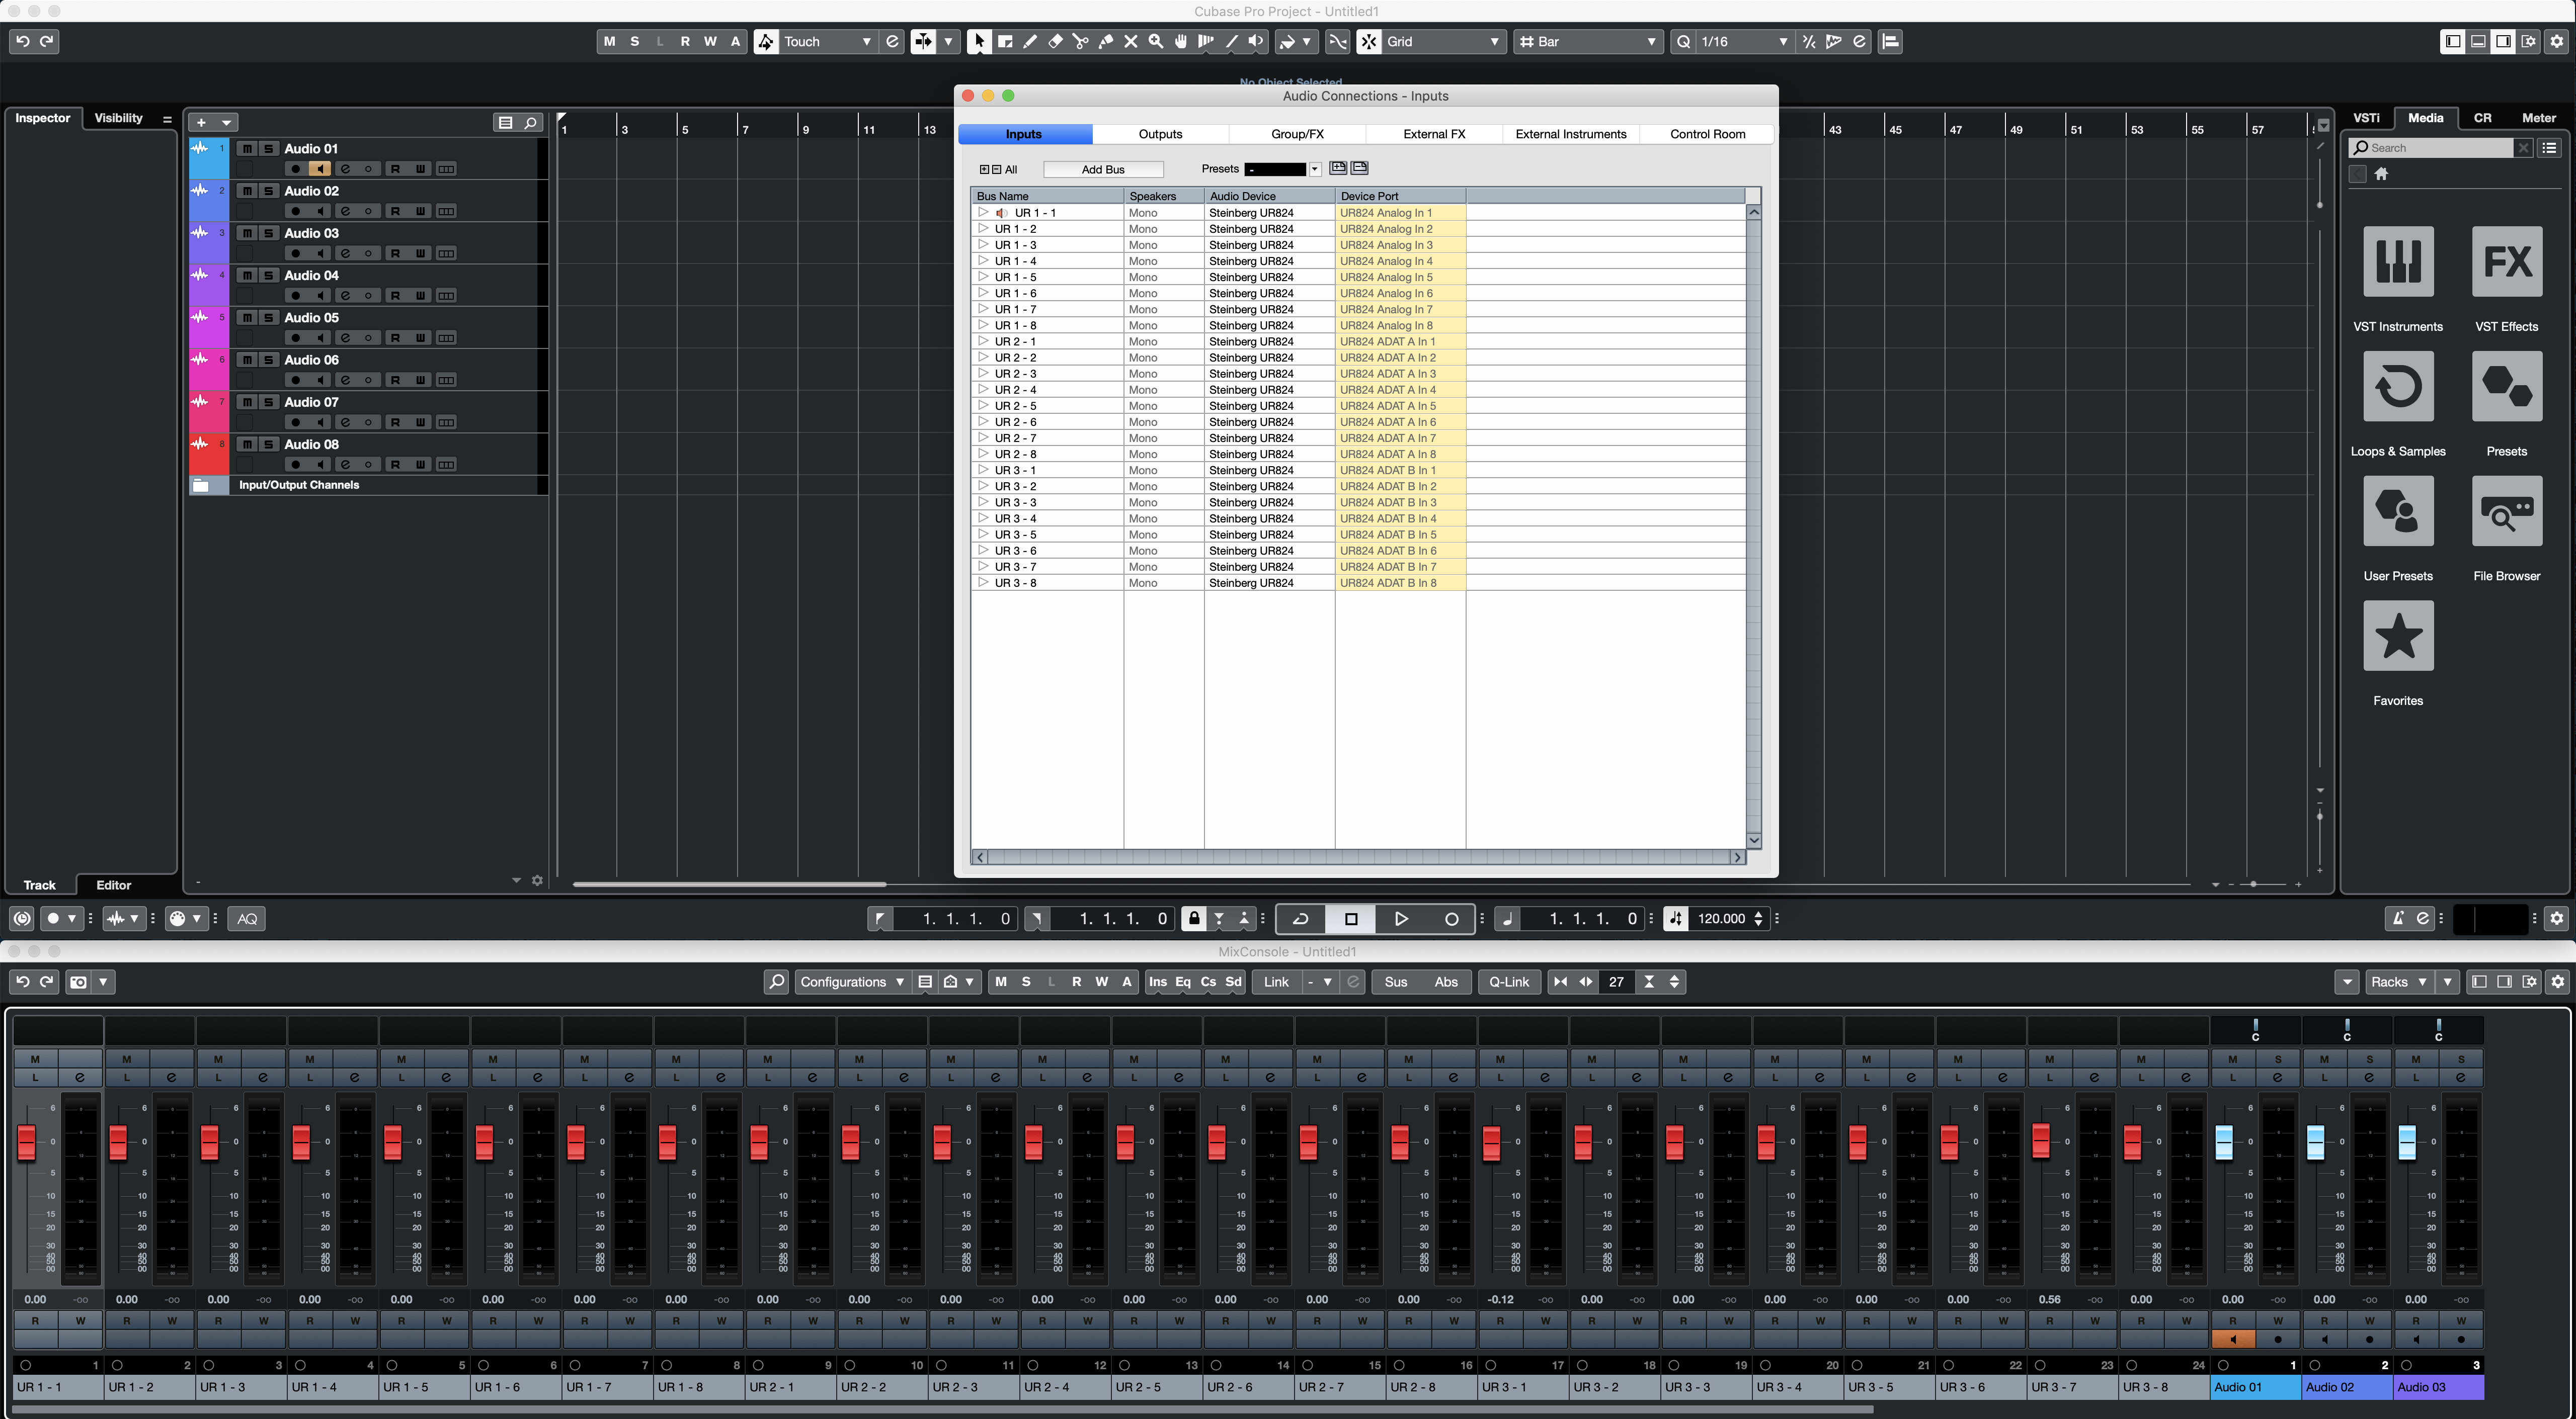
Task: Select the Zoom magnifier tool
Action: tap(1156, 41)
